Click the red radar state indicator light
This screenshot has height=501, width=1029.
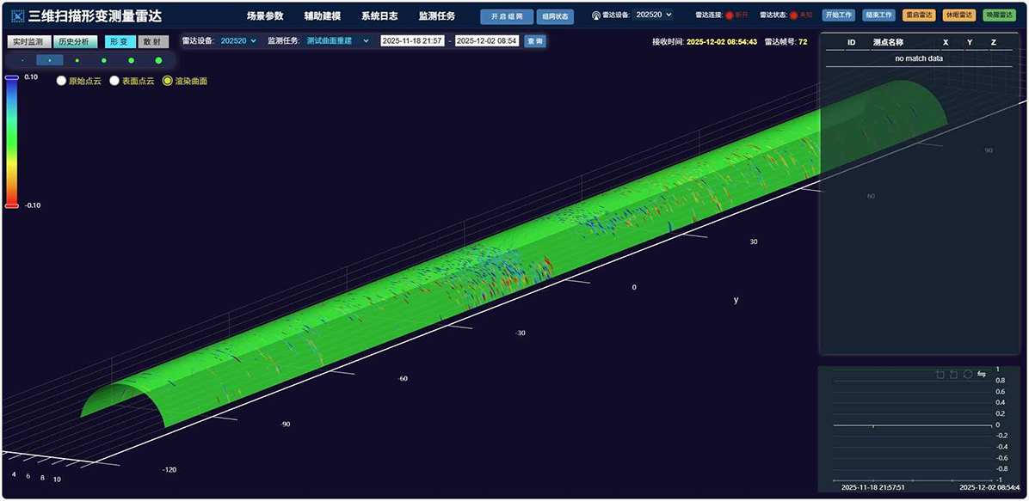click(x=793, y=15)
